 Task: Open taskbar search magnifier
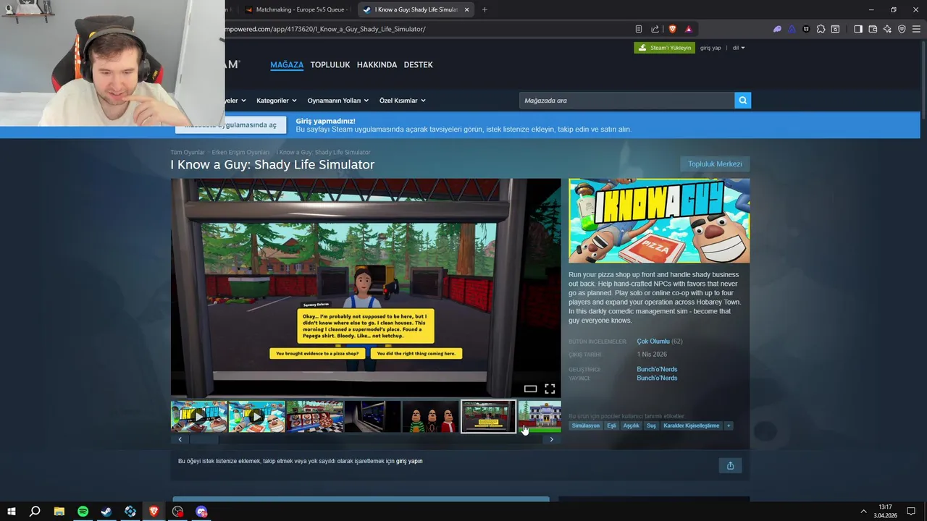pos(35,512)
